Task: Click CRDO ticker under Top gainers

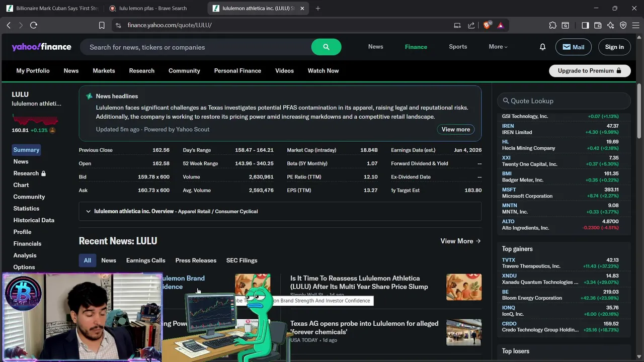Action: [509, 324]
